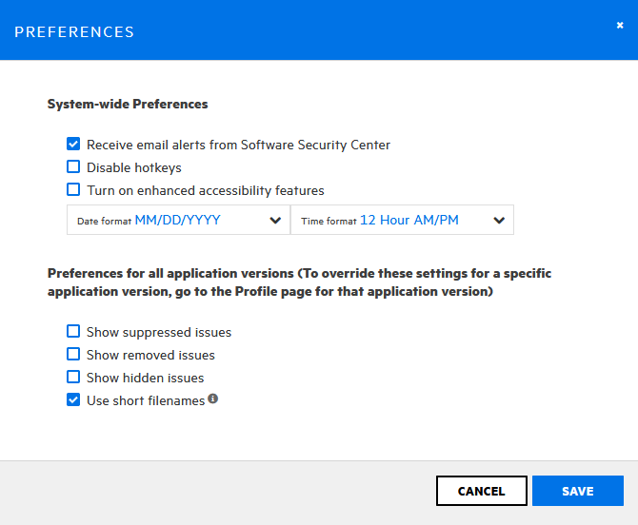Screen dimensions: 638x525
Task: Click the 'Preferences for all application versions' text
Action: (299, 282)
